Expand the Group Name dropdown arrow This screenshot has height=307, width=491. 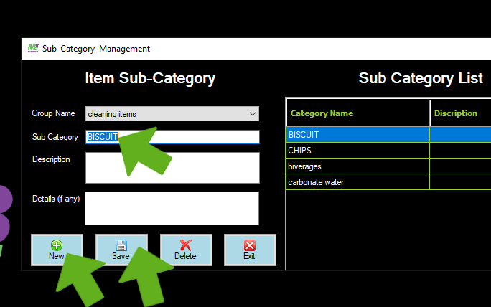pos(252,113)
